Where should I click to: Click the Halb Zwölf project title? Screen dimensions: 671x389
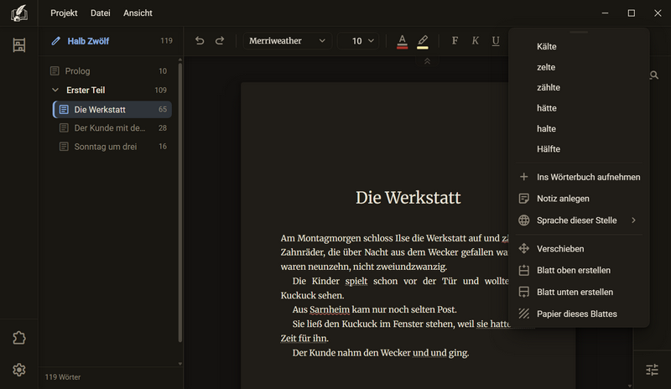click(x=88, y=41)
